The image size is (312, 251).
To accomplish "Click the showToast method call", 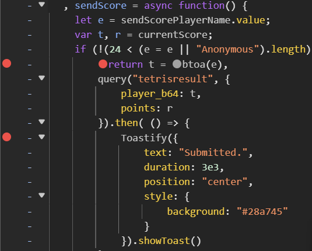I will click(x=164, y=240).
